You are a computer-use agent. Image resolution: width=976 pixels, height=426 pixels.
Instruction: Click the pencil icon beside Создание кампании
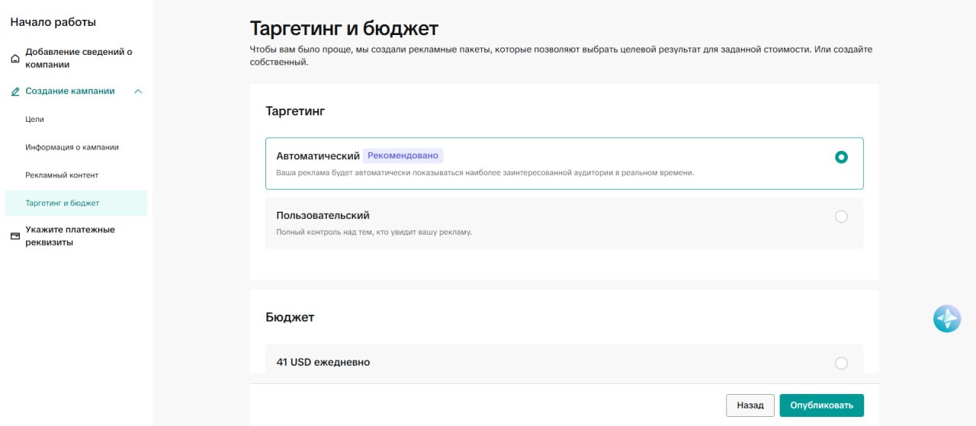pos(15,91)
